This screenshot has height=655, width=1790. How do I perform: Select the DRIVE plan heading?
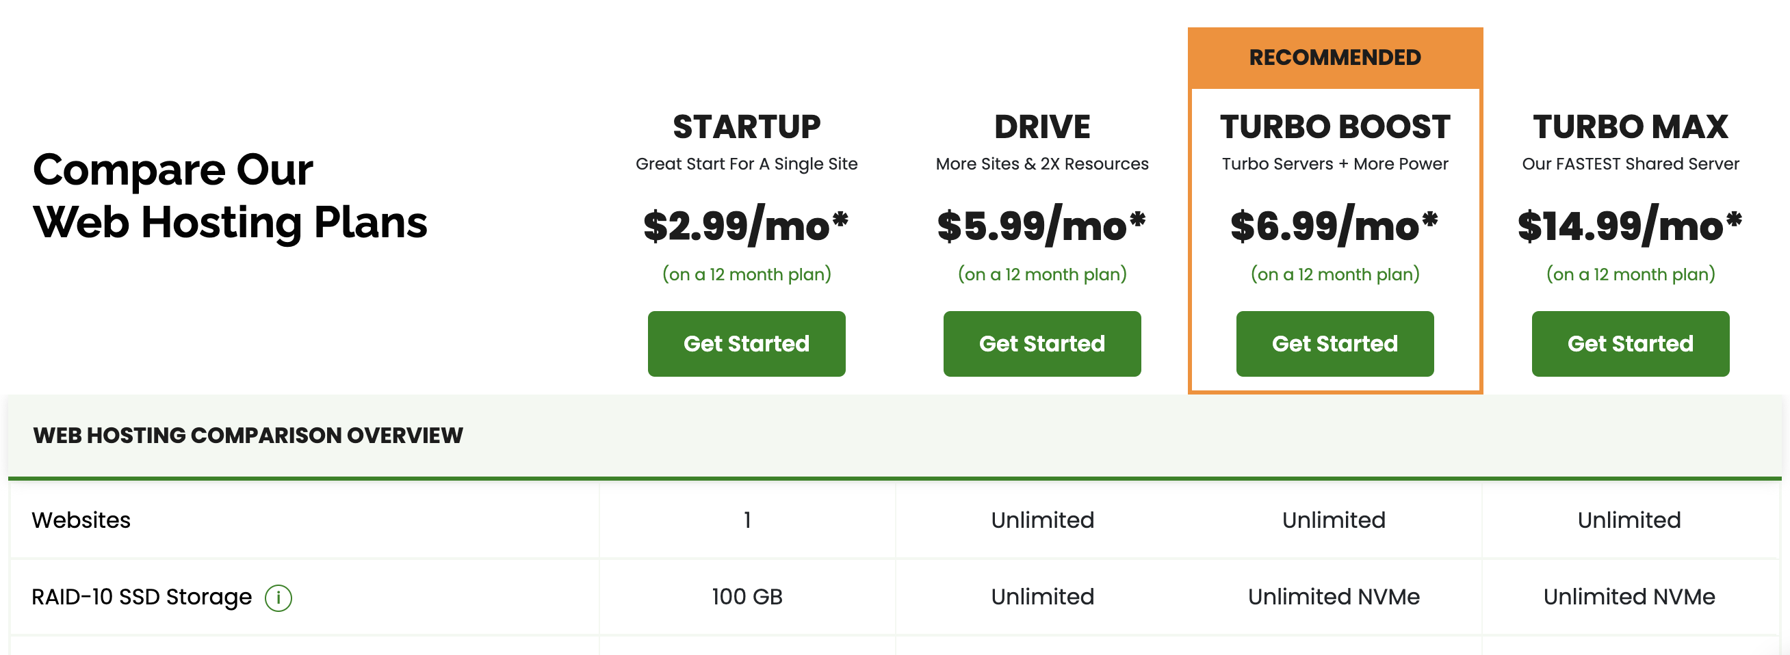pyautogui.click(x=1041, y=127)
